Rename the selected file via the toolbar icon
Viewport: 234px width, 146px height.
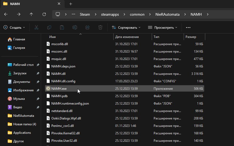coord(75,28)
